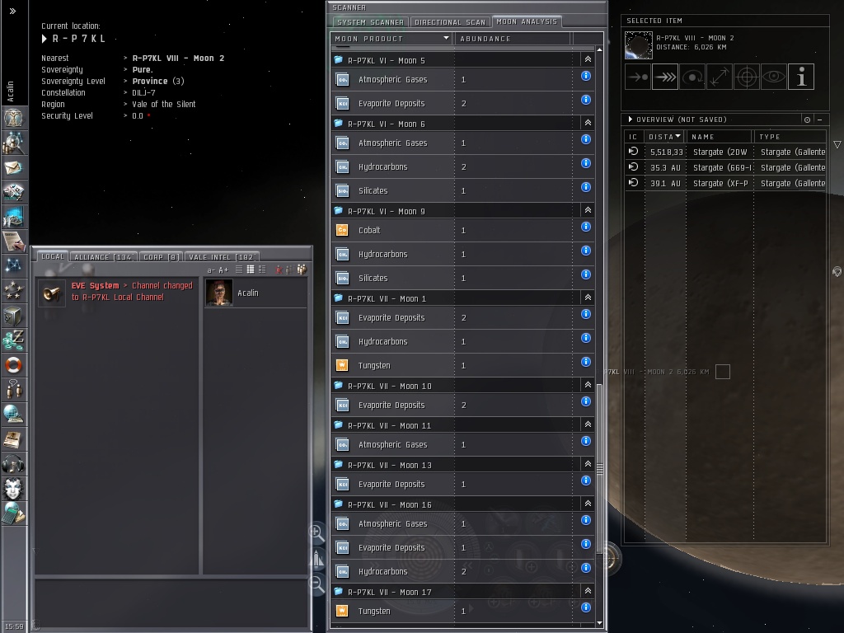Click Orbit icon in Selected Item

tap(692, 77)
